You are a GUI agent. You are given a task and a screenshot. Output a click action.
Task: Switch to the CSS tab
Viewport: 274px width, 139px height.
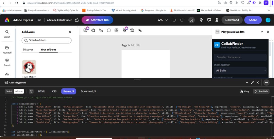coord(54,91)
